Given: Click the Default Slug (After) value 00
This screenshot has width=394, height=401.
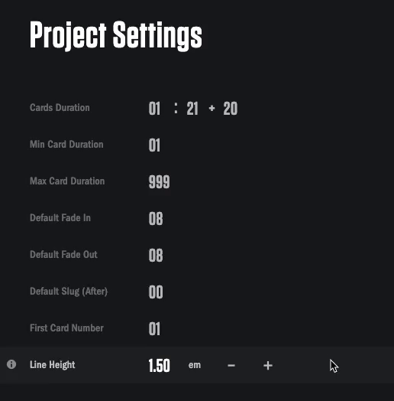Looking at the screenshot, I should point(156,292).
